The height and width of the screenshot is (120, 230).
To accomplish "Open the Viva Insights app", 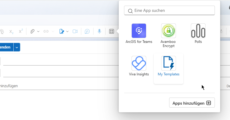I will tap(139, 66).
